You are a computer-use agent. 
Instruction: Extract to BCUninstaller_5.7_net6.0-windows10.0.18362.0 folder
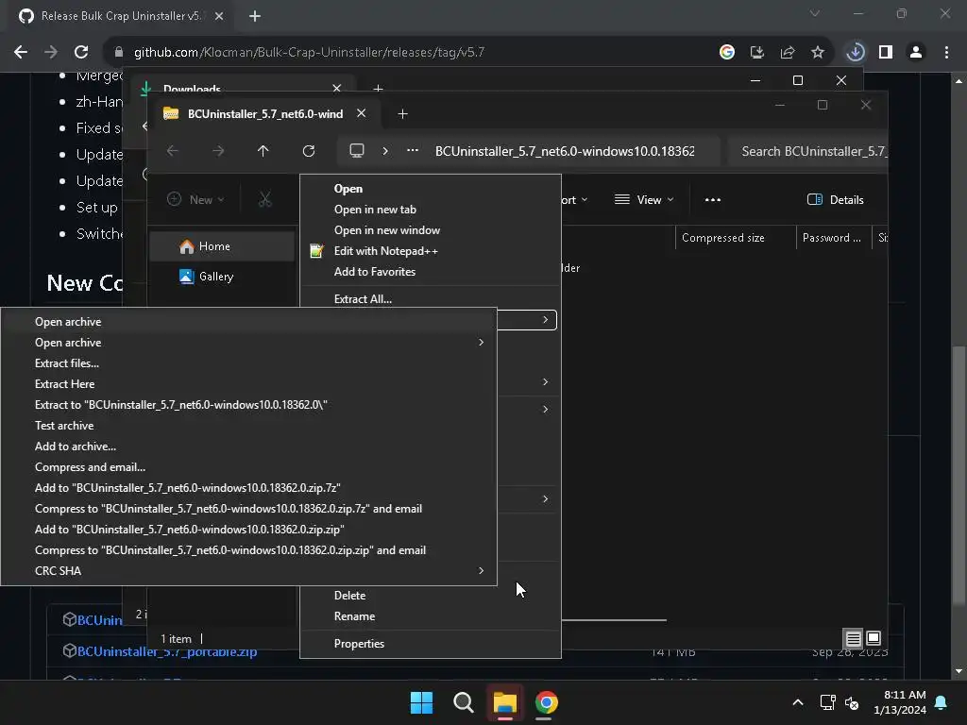(x=248, y=405)
